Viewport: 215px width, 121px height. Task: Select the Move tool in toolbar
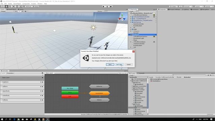tap(6, 7)
